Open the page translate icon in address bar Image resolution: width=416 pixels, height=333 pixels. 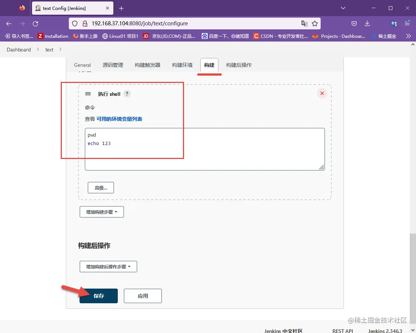(x=304, y=23)
